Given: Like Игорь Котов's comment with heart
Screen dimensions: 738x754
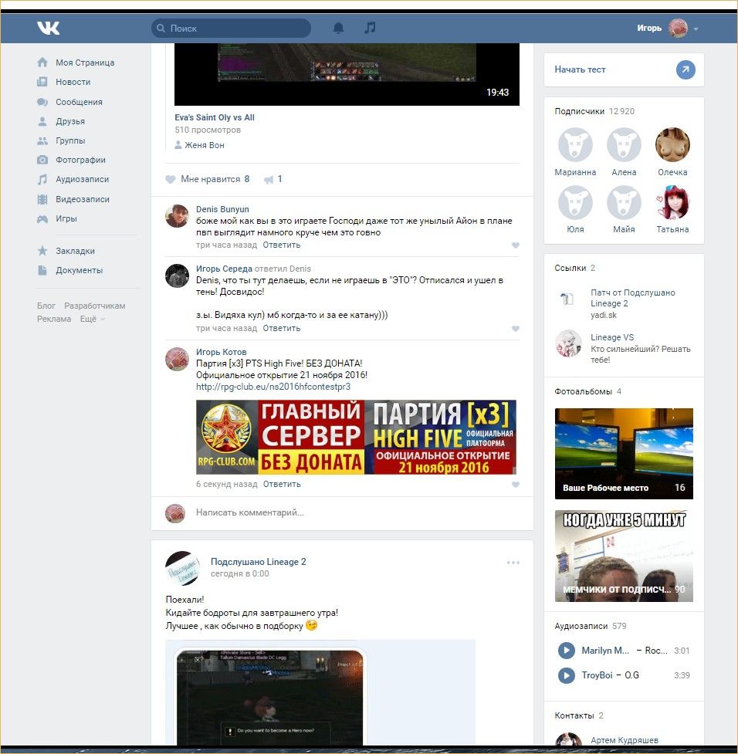Looking at the screenshot, I should [516, 485].
